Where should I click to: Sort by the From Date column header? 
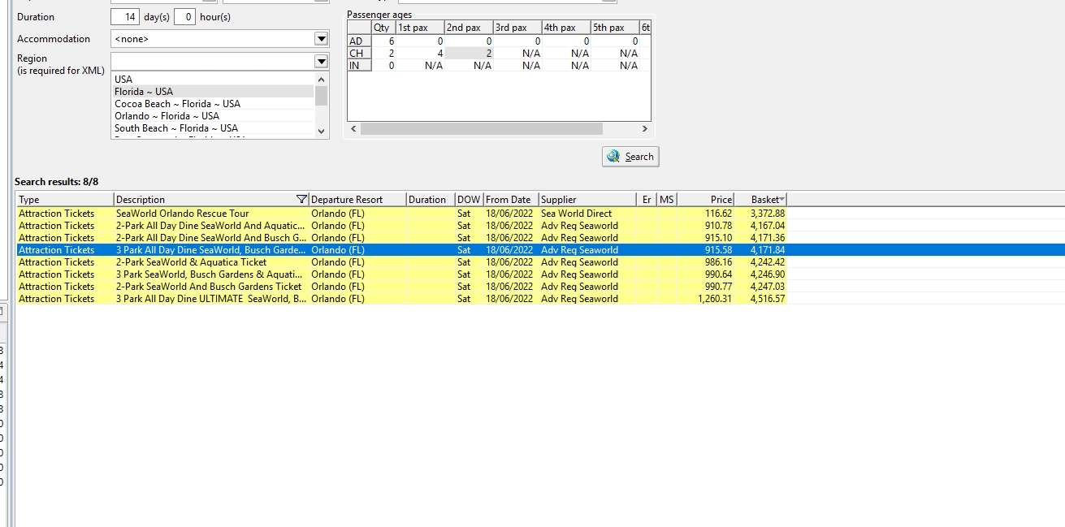[511, 200]
